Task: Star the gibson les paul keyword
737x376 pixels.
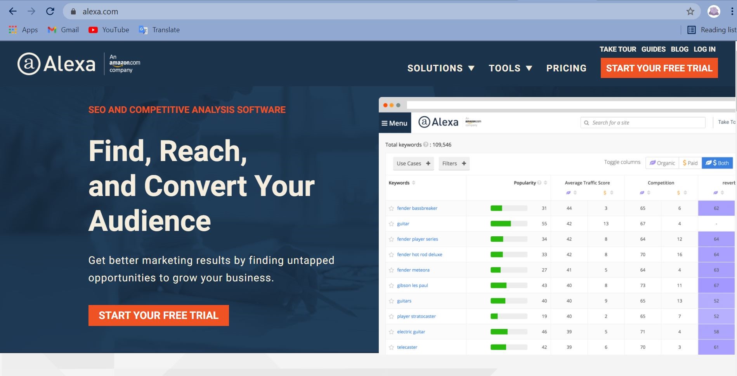Action: (391, 286)
